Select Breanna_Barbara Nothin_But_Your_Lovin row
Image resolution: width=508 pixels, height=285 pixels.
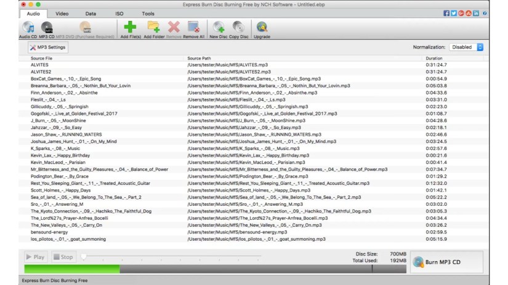254,85
